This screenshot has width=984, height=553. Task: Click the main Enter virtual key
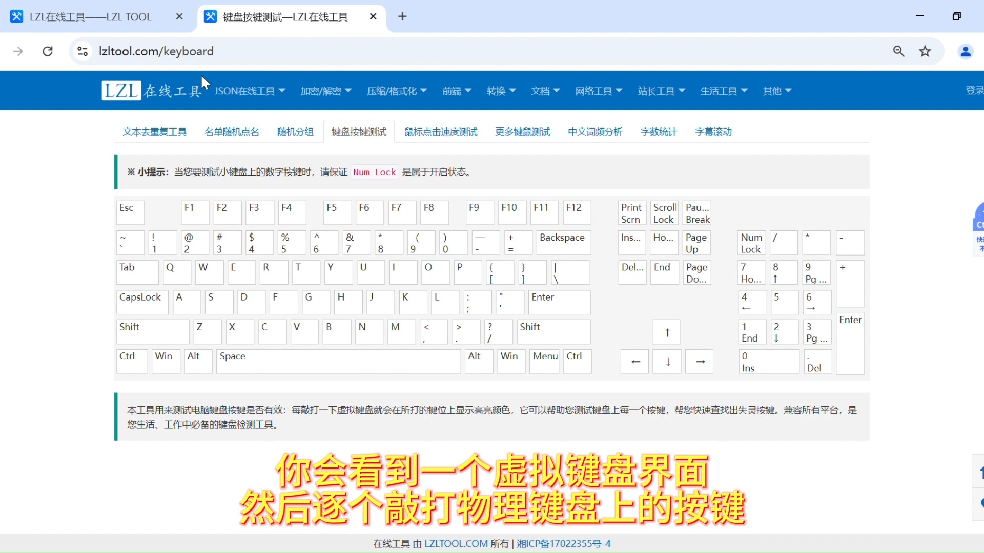pyautogui.click(x=560, y=302)
